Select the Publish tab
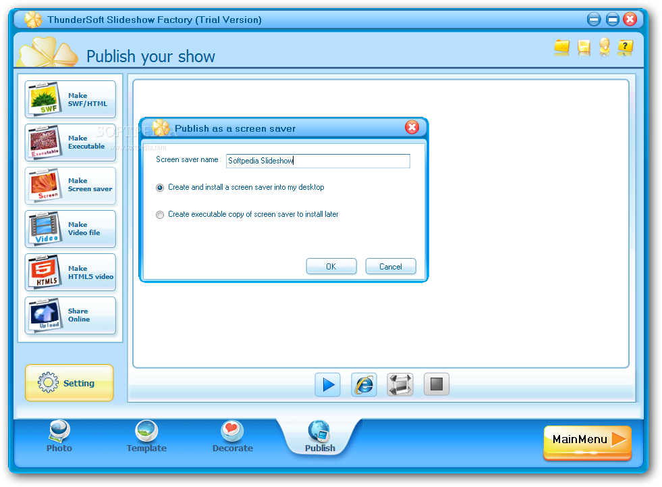 coord(320,436)
